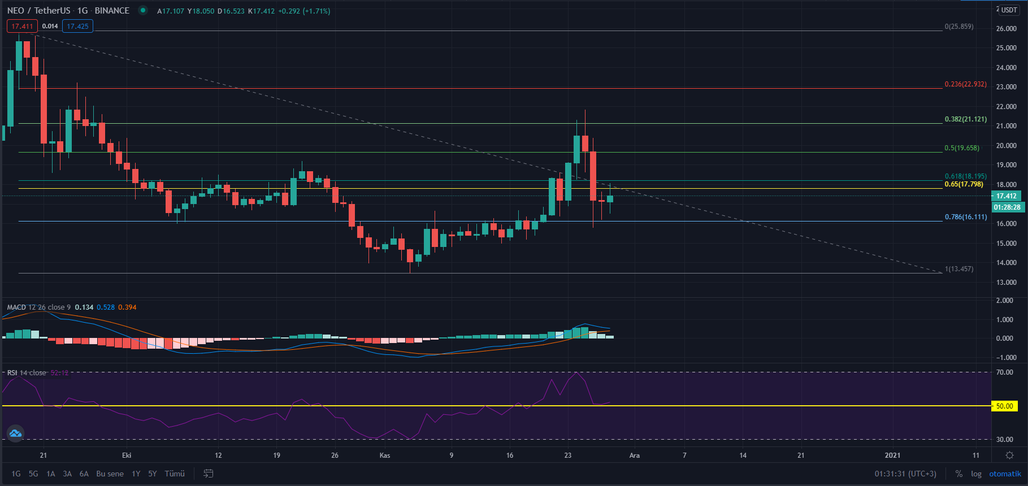Select the RSI 14 close legend
The image size is (1028, 486).
[x=27, y=373]
